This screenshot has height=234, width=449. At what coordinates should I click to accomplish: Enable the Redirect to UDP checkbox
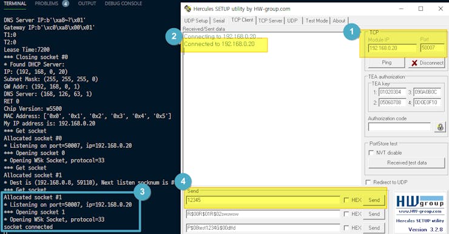[368, 182]
